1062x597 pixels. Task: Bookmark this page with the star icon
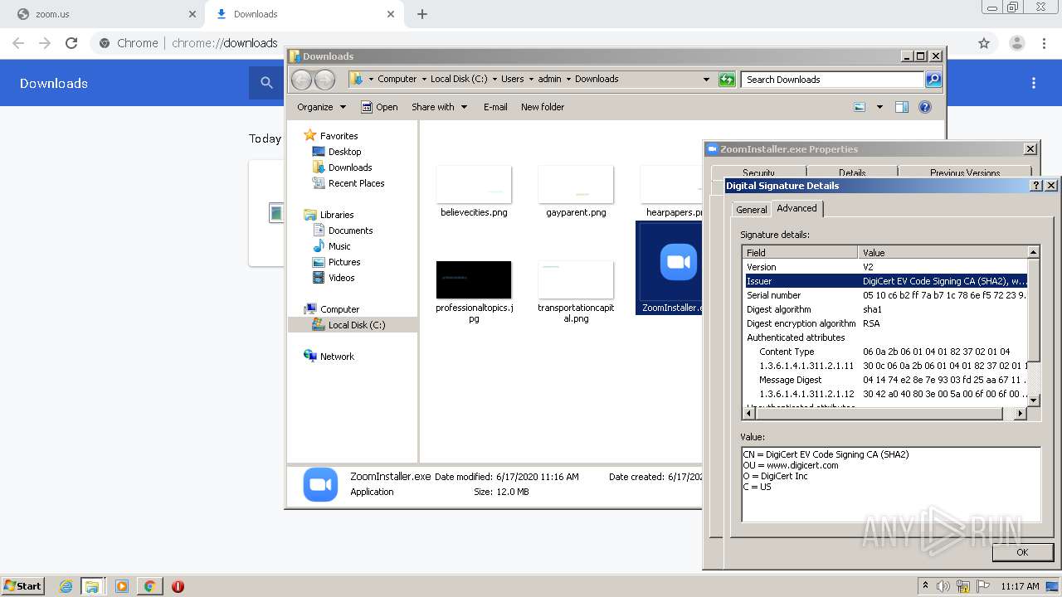pyautogui.click(x=984, y=43)
